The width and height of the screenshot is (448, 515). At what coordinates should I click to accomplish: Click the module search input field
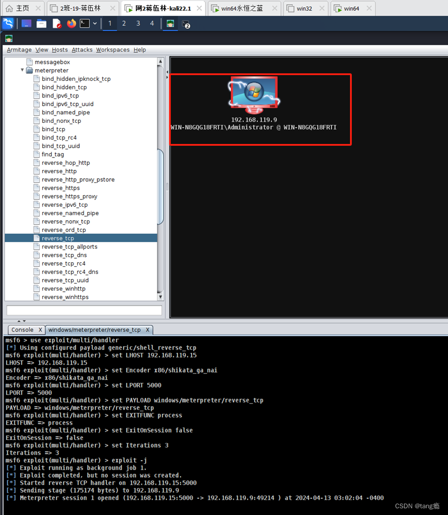84,310
